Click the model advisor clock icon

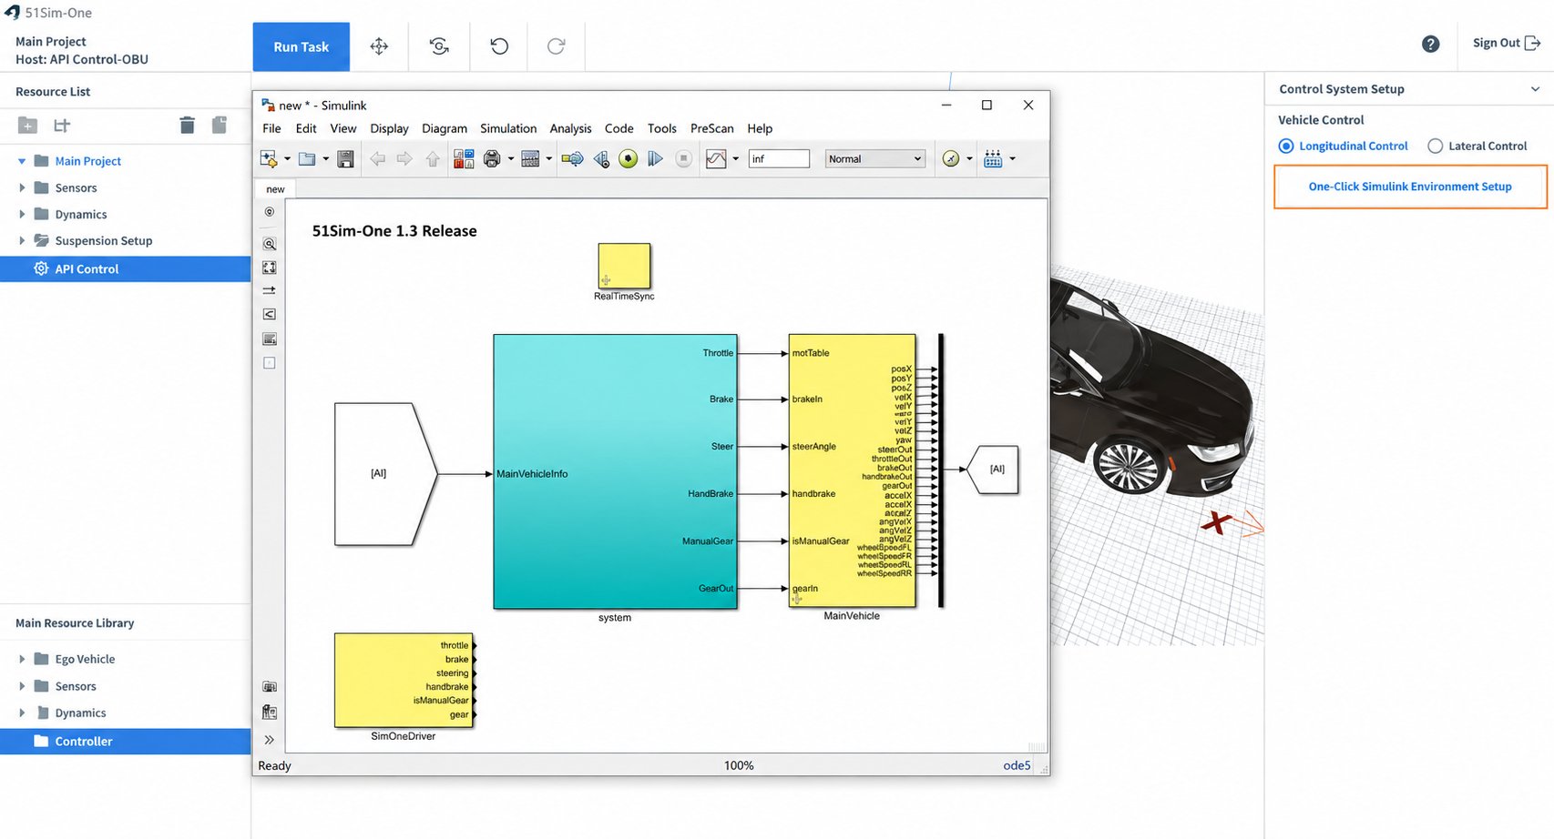[951, 159]
